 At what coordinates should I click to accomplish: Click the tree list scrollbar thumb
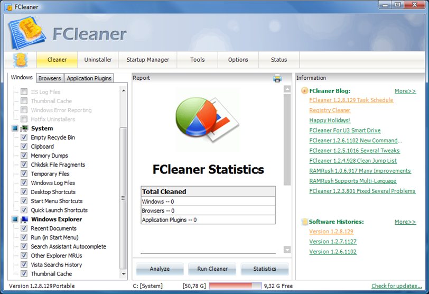click(124, 198)
